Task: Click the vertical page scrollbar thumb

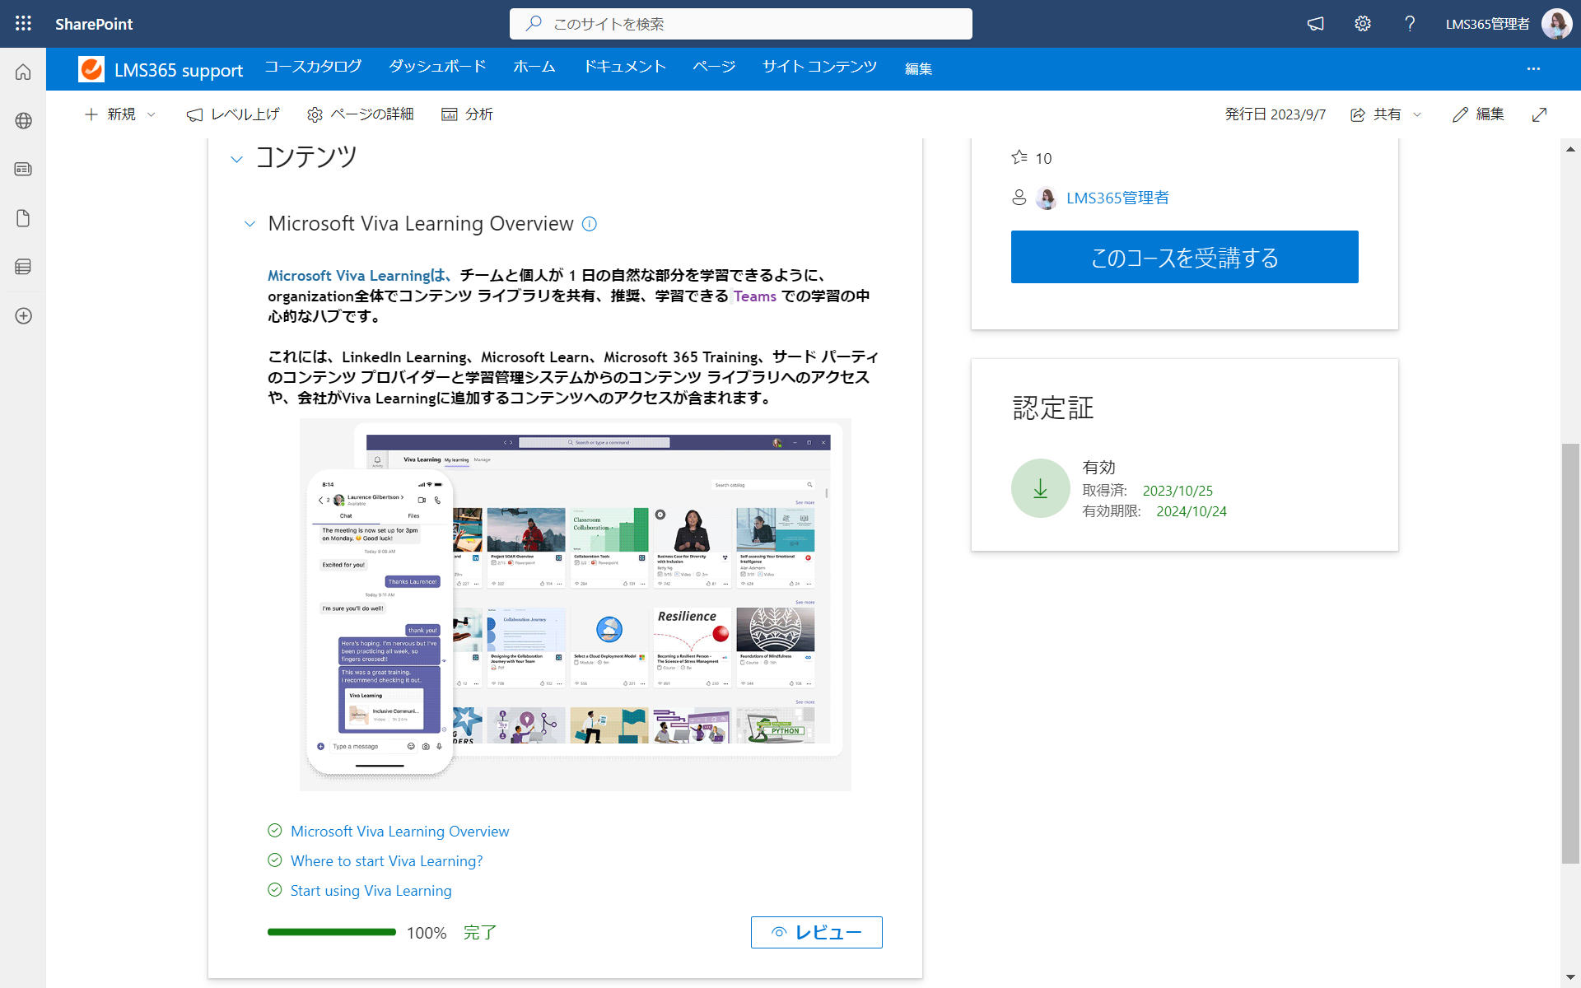Action: coord(1570,653)
